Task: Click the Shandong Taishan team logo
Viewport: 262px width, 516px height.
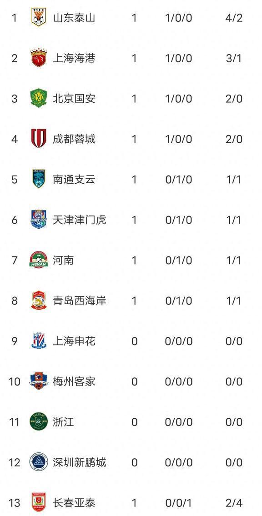Action: pos(39,17)
